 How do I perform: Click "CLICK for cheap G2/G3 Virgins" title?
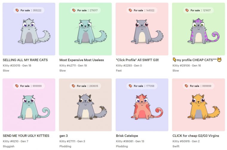[196, 136]
